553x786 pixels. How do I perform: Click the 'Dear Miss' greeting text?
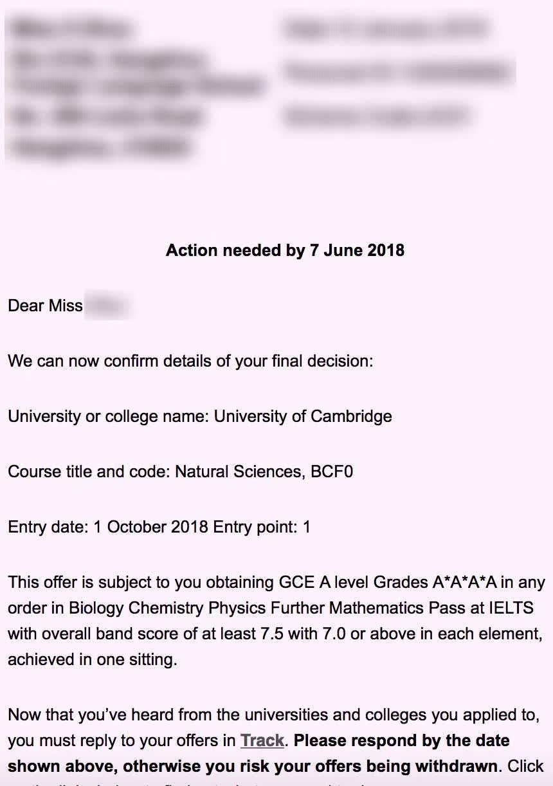(45, 306)
